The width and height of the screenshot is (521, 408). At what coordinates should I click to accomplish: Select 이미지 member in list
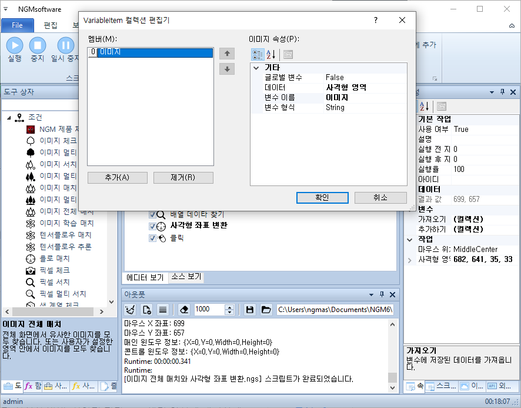click(151, 52)
